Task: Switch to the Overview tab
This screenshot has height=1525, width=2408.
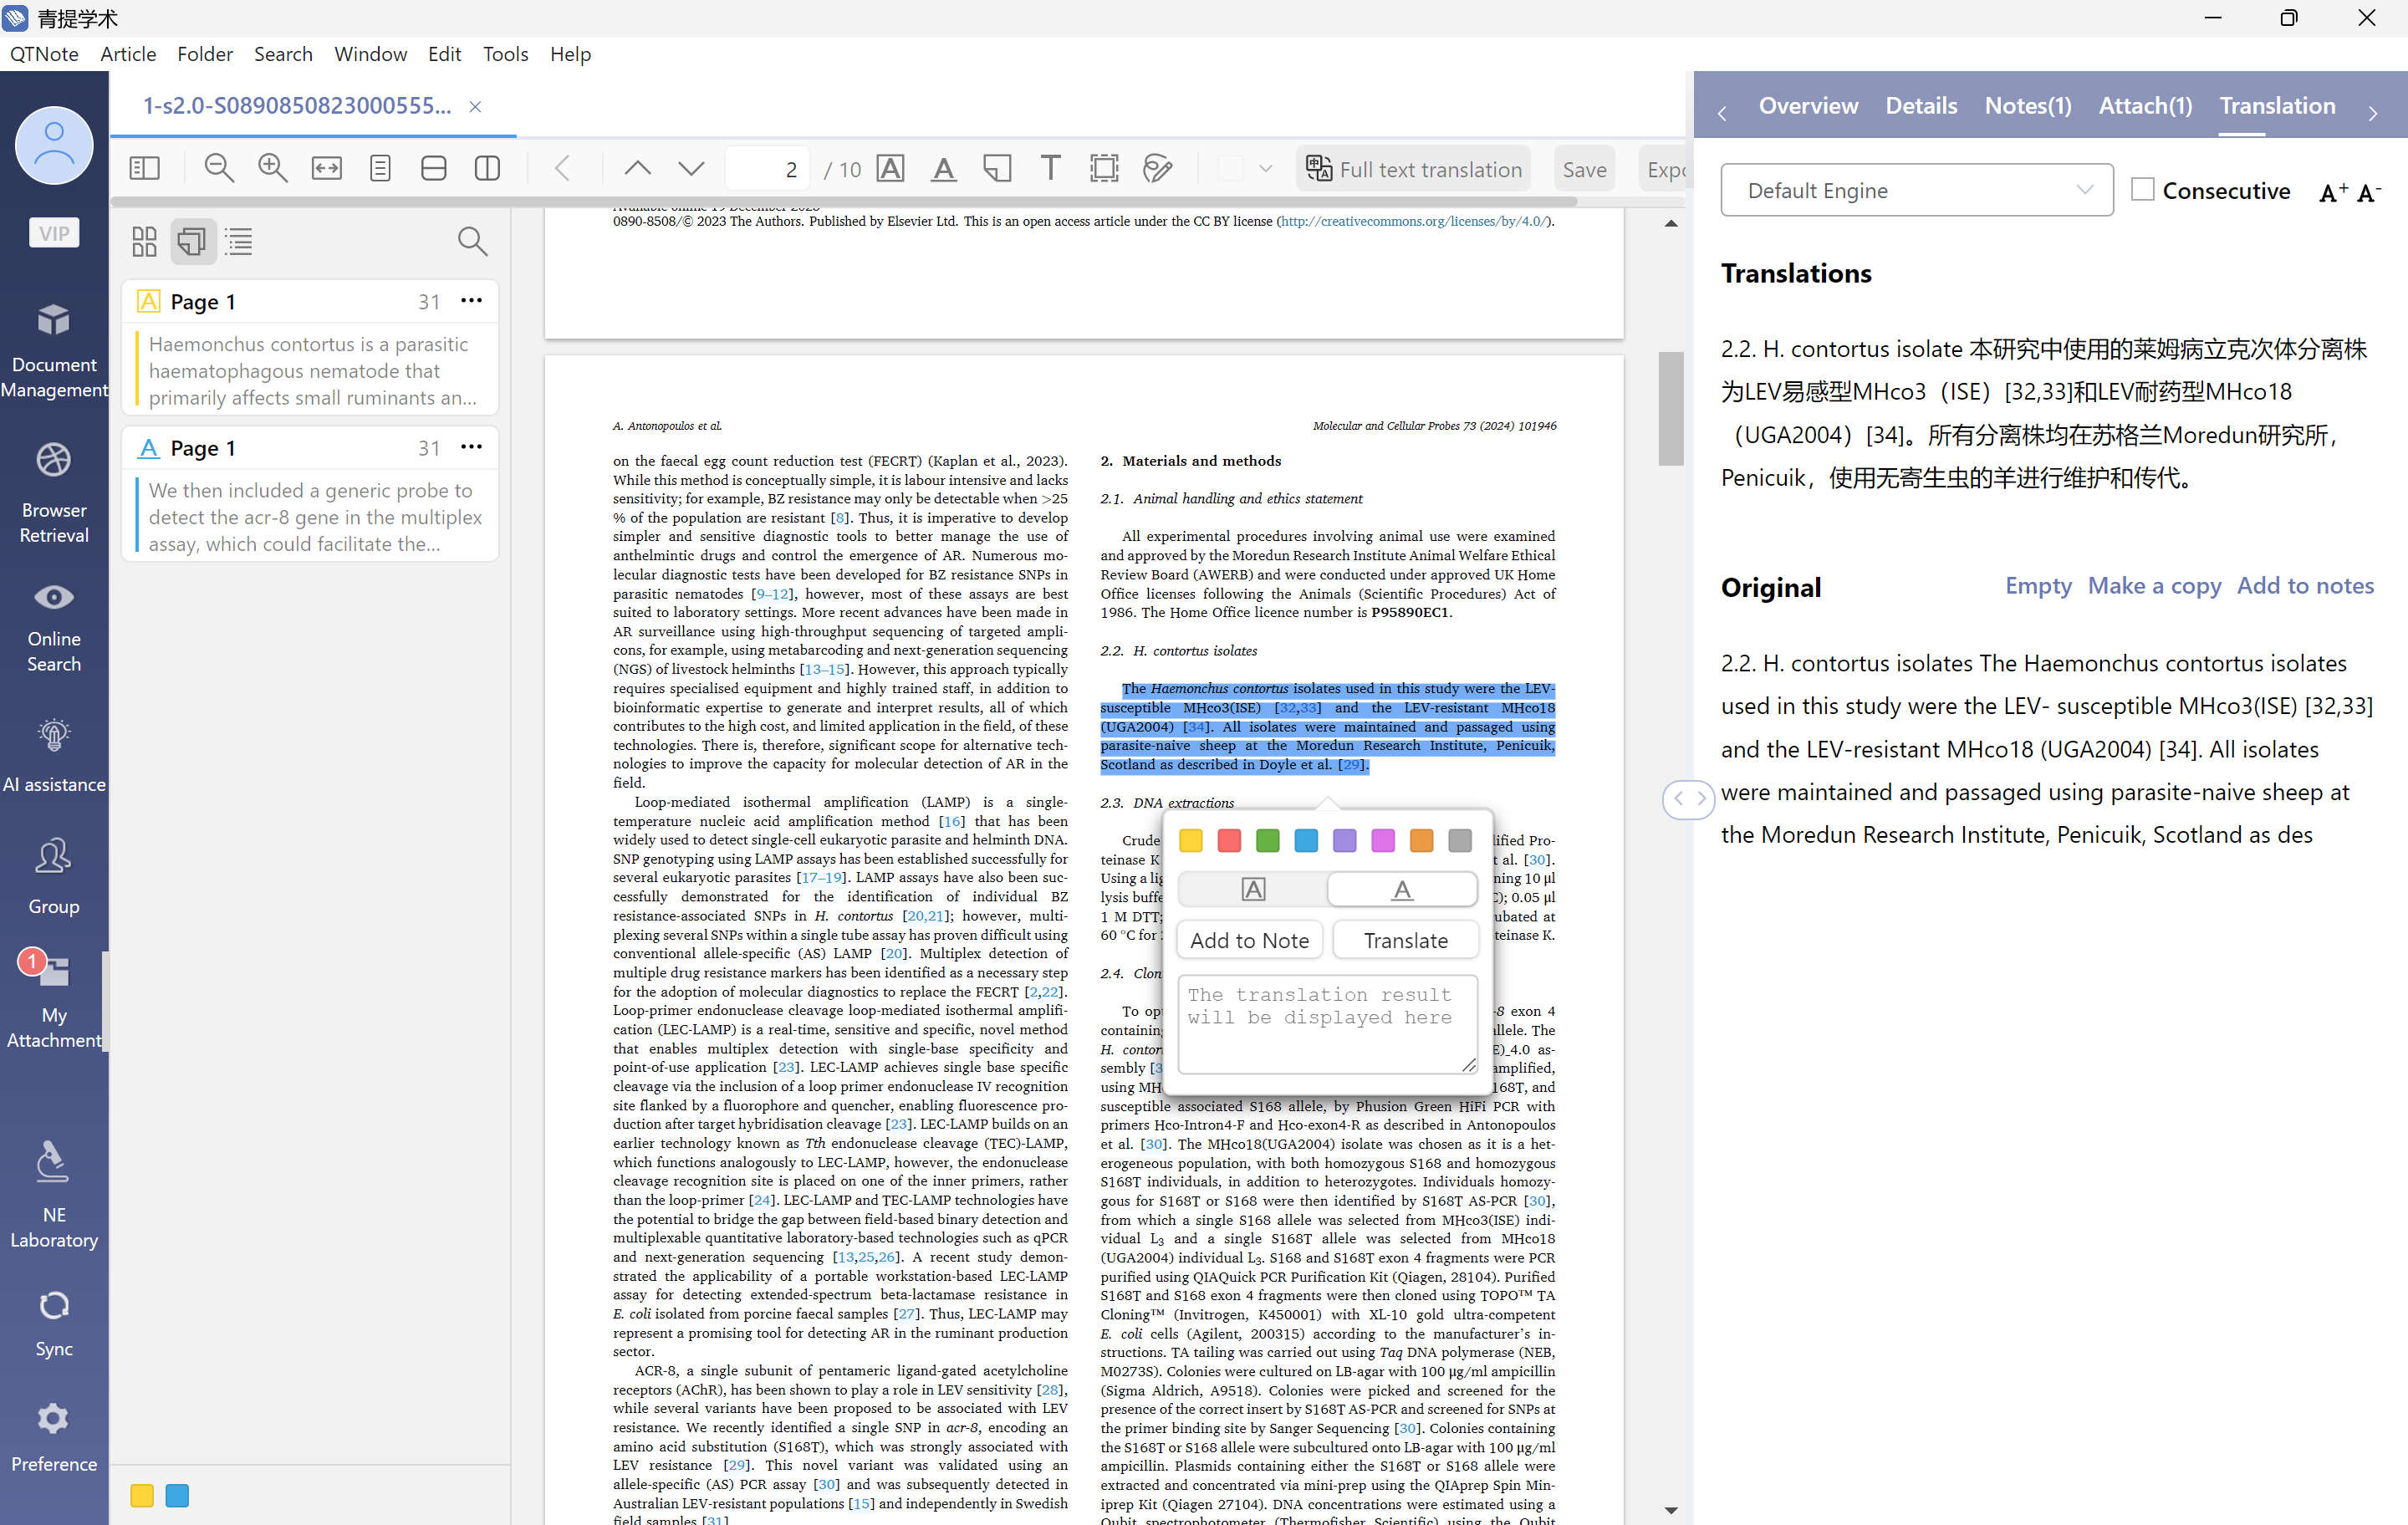Action: pyautogui.click(x=1808, y=105)
